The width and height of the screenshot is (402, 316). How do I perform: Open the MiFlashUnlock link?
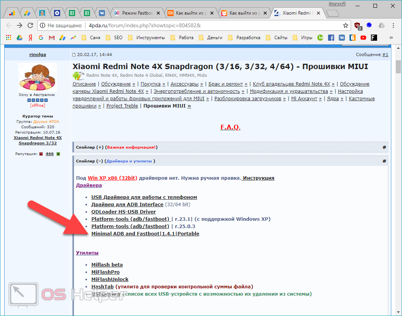110,279
